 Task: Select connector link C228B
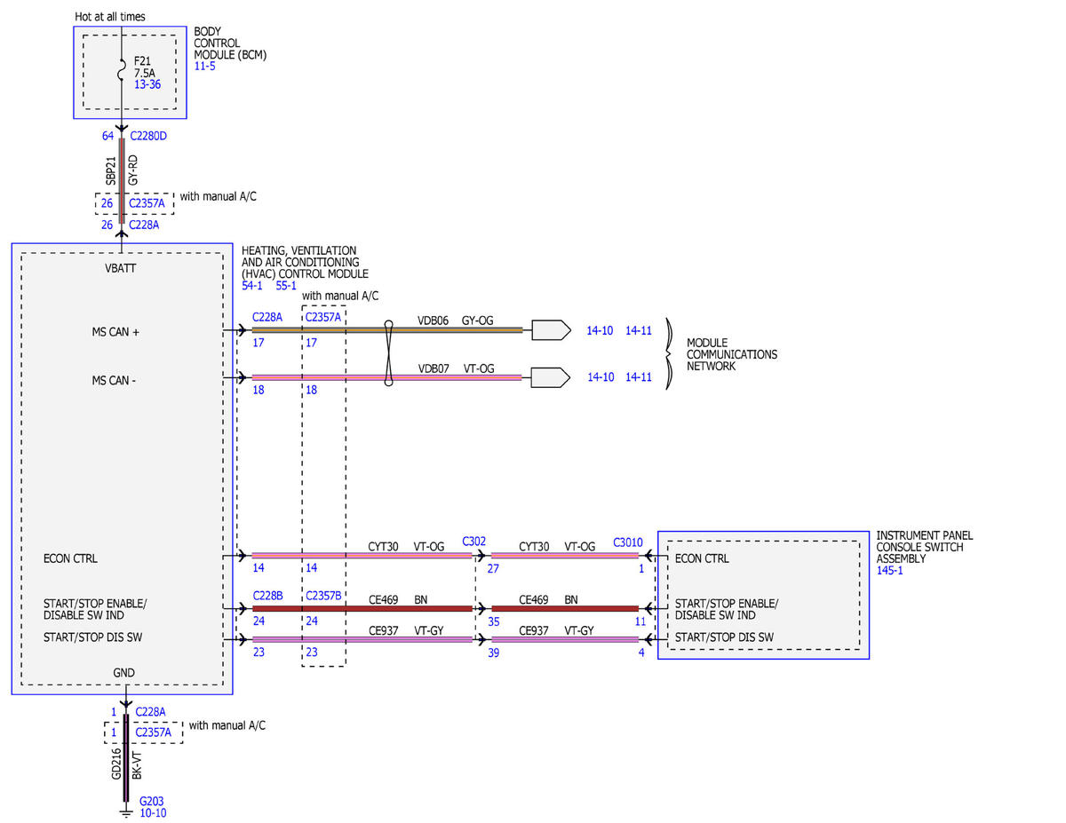click(x=267, y=596)
